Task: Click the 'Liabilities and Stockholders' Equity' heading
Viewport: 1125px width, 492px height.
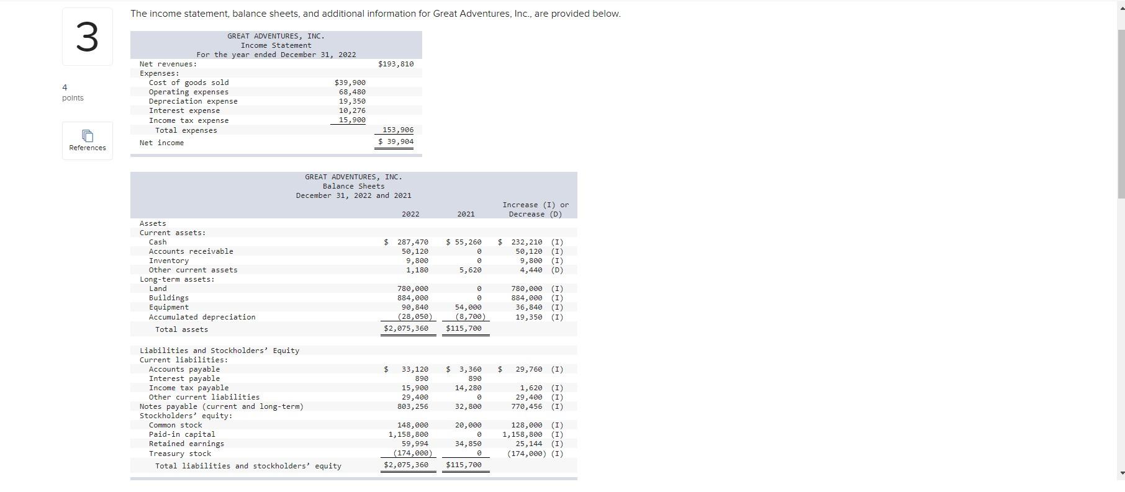Action: 219,351
